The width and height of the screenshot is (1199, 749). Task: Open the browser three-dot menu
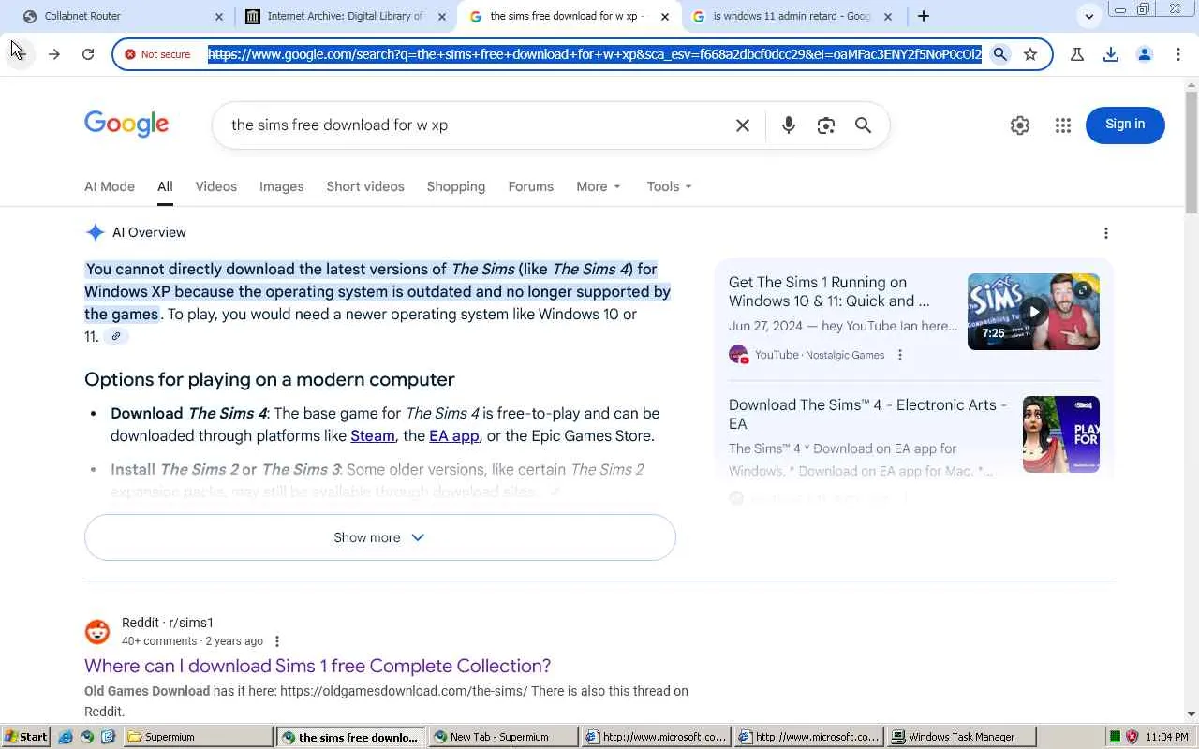1178,54
